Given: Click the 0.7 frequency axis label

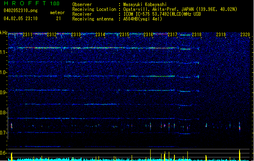Looking at the screenshot, I should tap(4, 133).
